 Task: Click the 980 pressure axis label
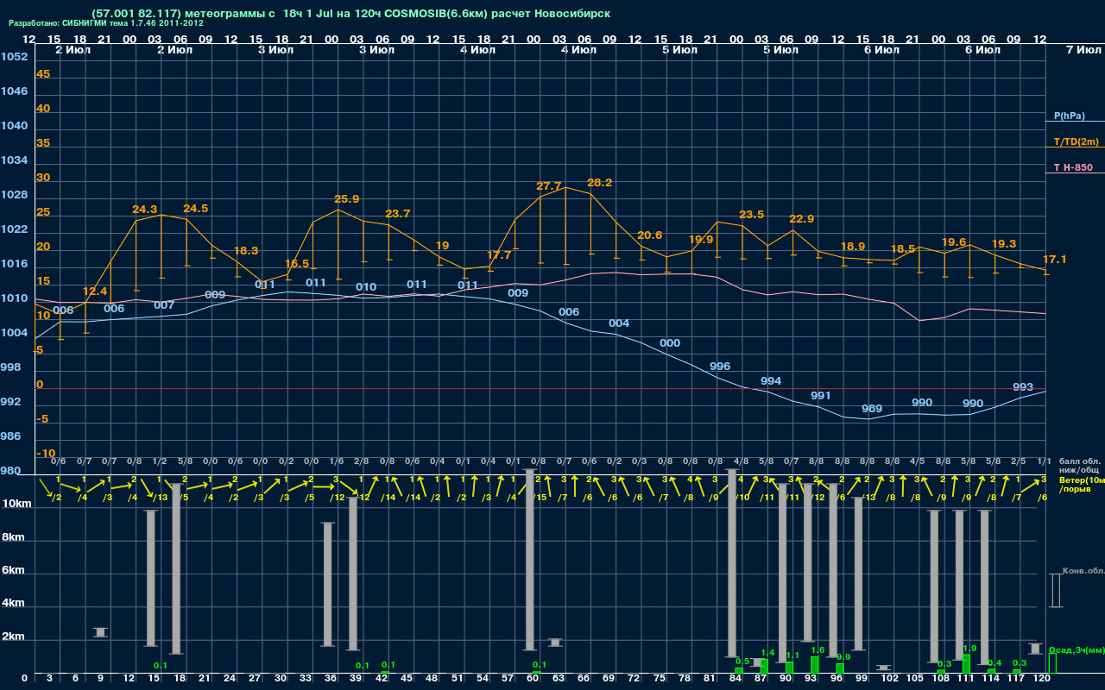click(11, 471)
